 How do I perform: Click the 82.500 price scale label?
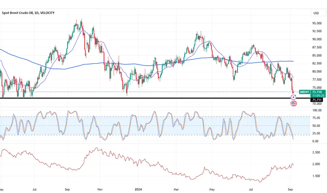click(x=317, y=64)
